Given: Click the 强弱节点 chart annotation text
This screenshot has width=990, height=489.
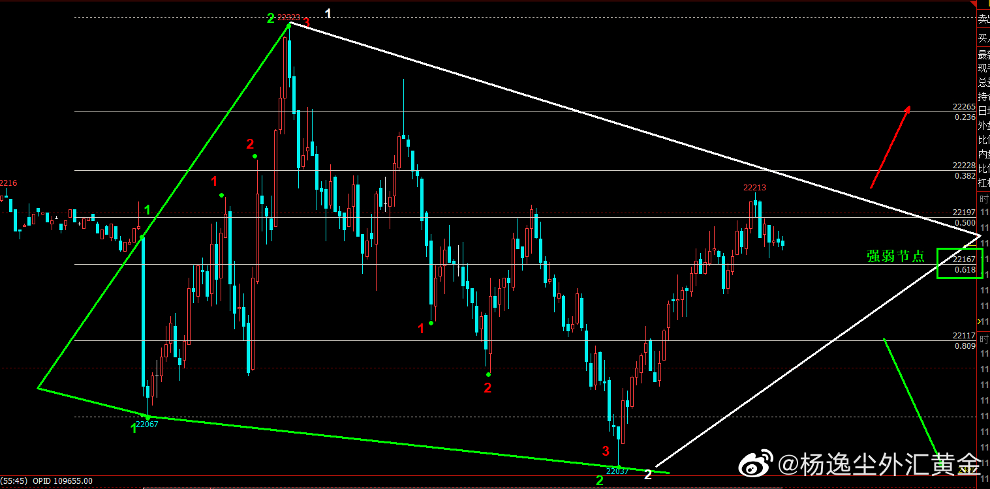Looking at the screenshot, I should coord(895,256).
